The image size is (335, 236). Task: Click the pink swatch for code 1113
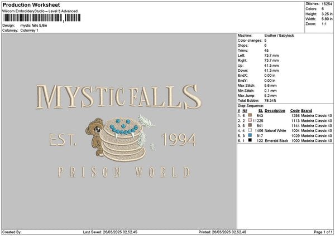[x=250, y=120]
